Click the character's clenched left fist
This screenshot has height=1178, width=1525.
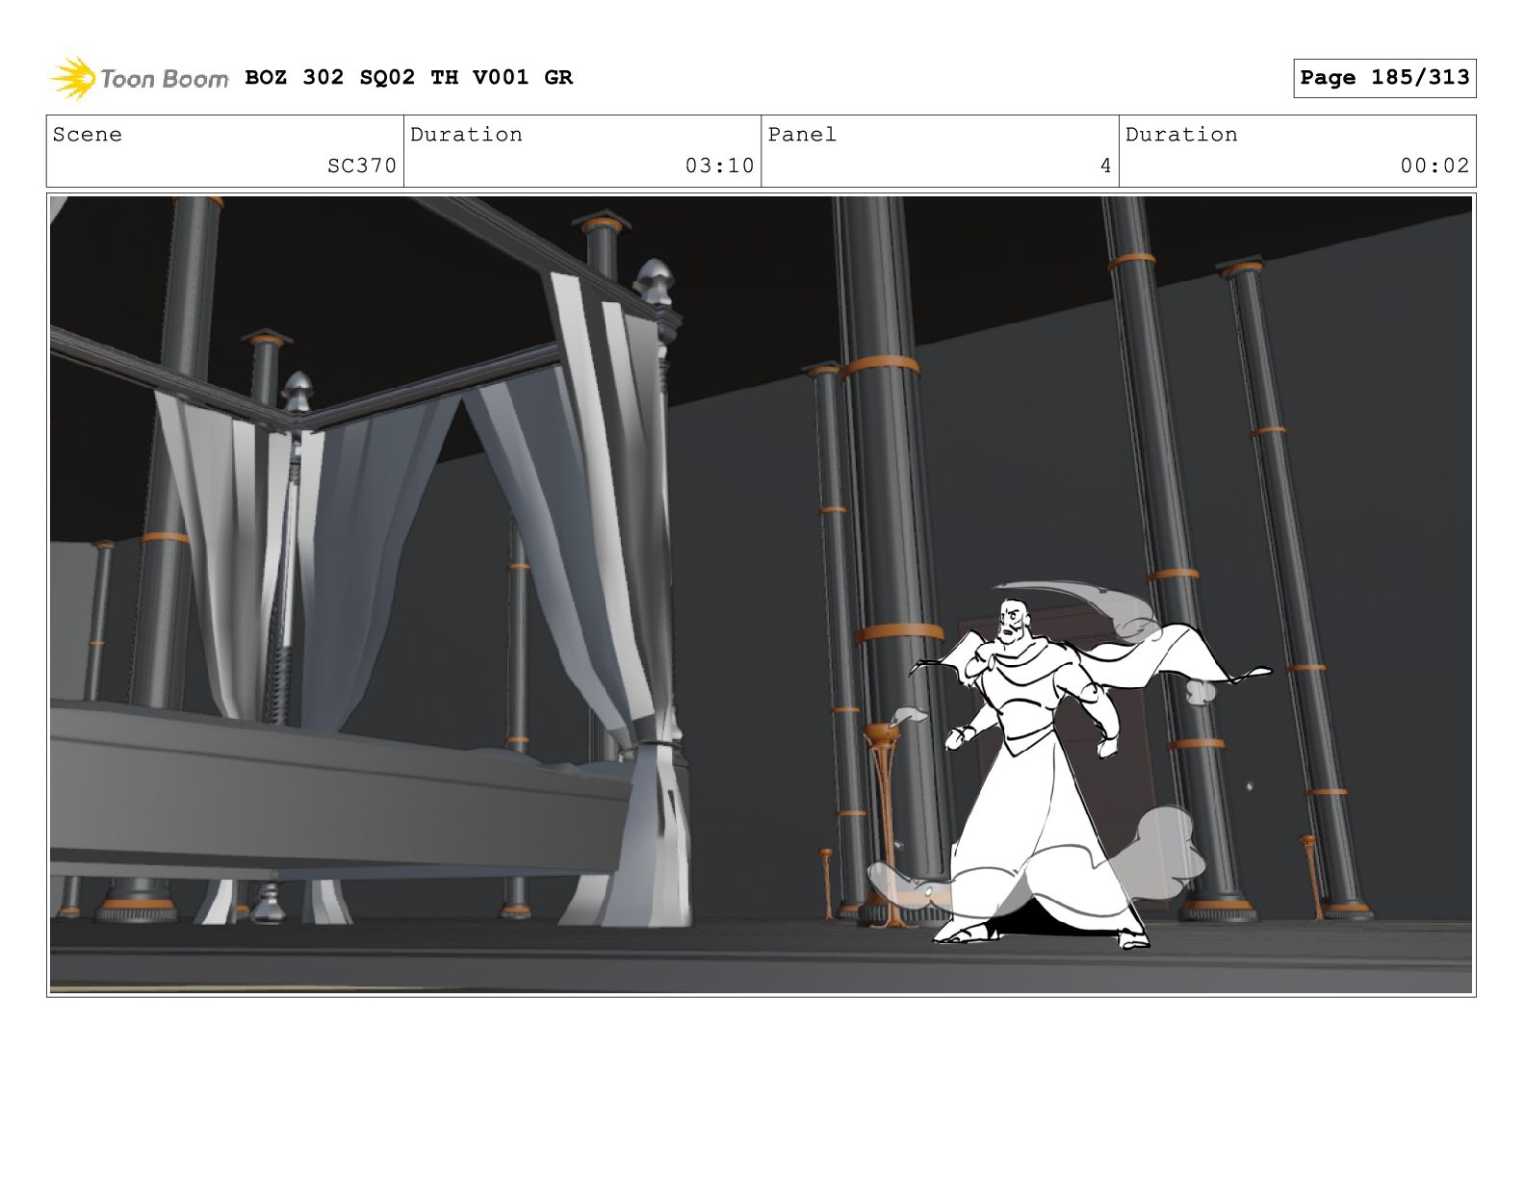956,737
